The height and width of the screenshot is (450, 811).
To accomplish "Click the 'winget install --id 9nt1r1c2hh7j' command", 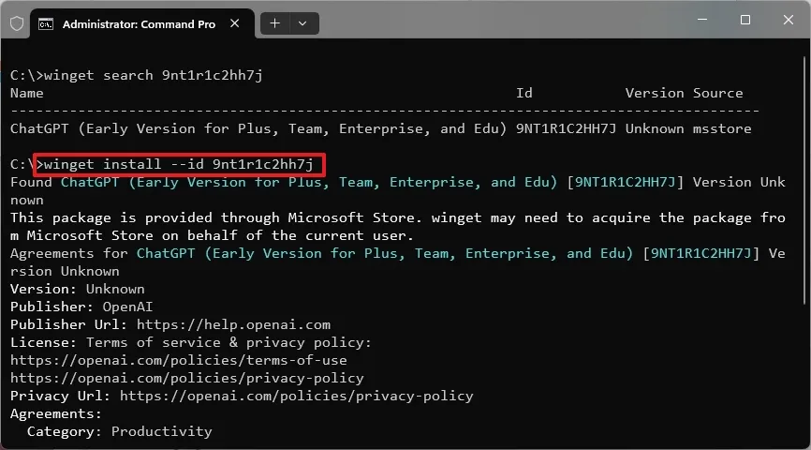I will [179, 165].
